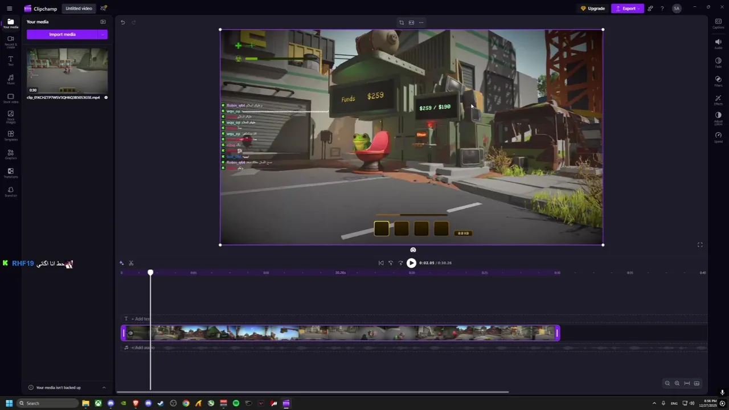Click the cloud sync status icon
Image resolution: width=729 pixels, height=410 pixels.
[x=103, y=9]
